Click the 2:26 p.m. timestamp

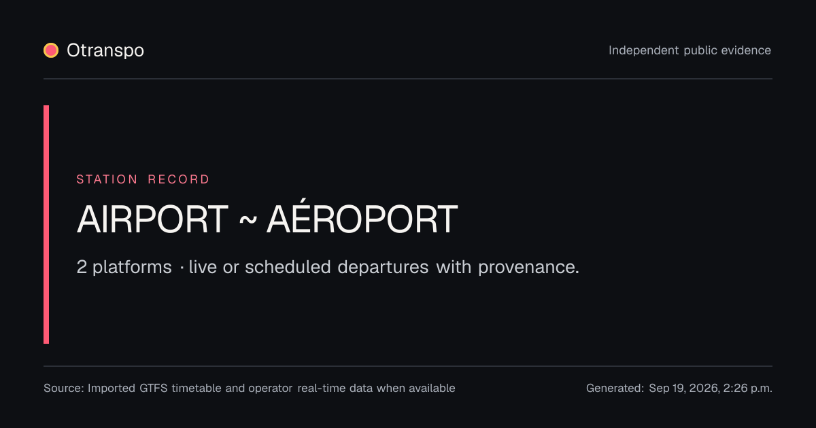point(747,389)
